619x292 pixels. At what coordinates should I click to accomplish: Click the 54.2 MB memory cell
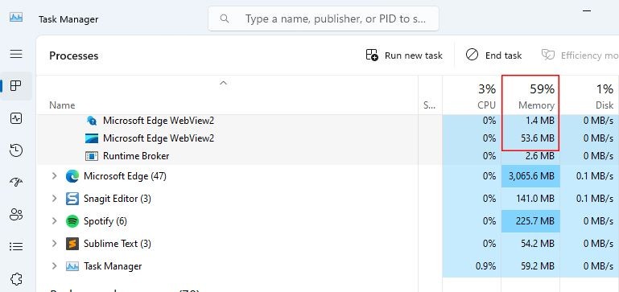click(x=530, y=244)
